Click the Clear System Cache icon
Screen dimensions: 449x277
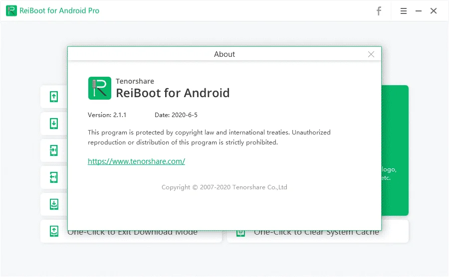coord(241,233)
